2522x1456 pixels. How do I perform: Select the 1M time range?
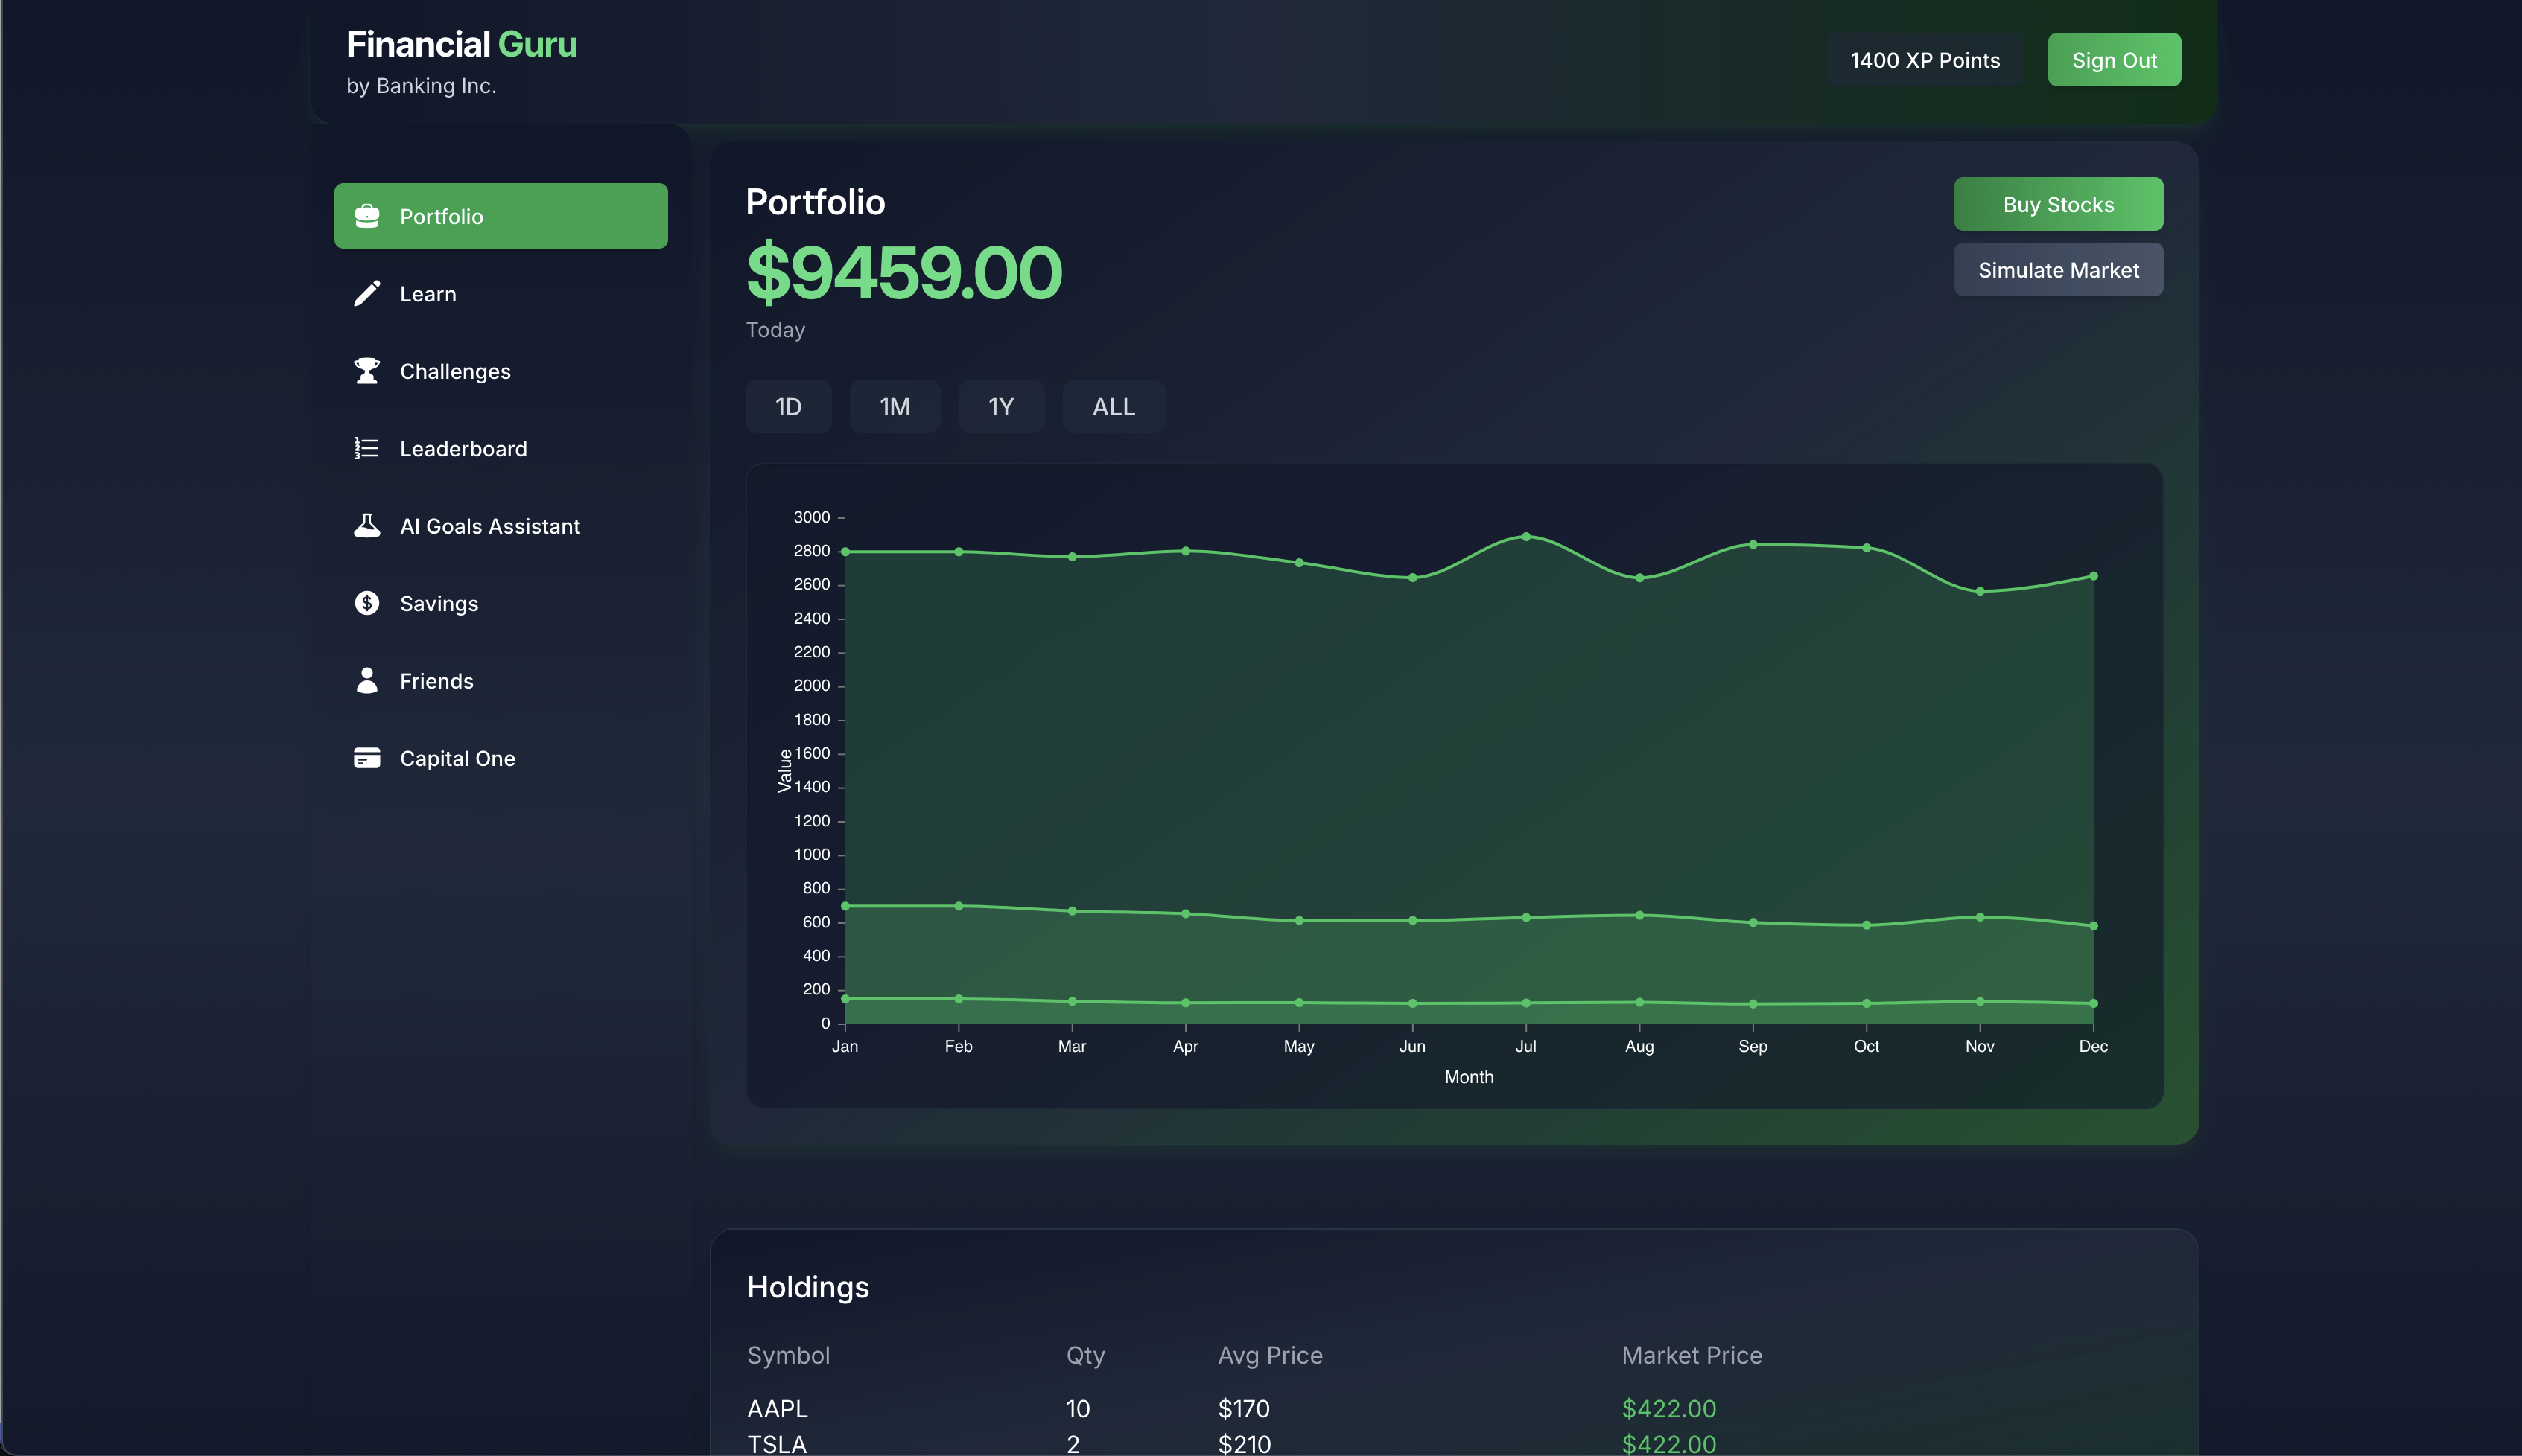tap(895, 407)
